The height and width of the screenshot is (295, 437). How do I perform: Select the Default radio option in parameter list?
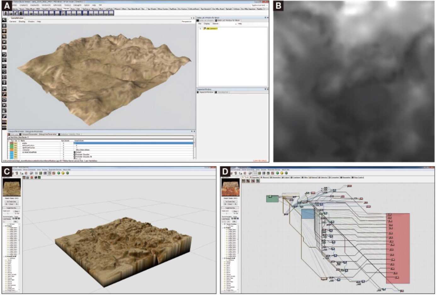coord(75,152)
